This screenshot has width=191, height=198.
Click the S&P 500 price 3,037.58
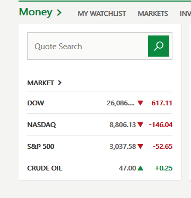[123, 147]
